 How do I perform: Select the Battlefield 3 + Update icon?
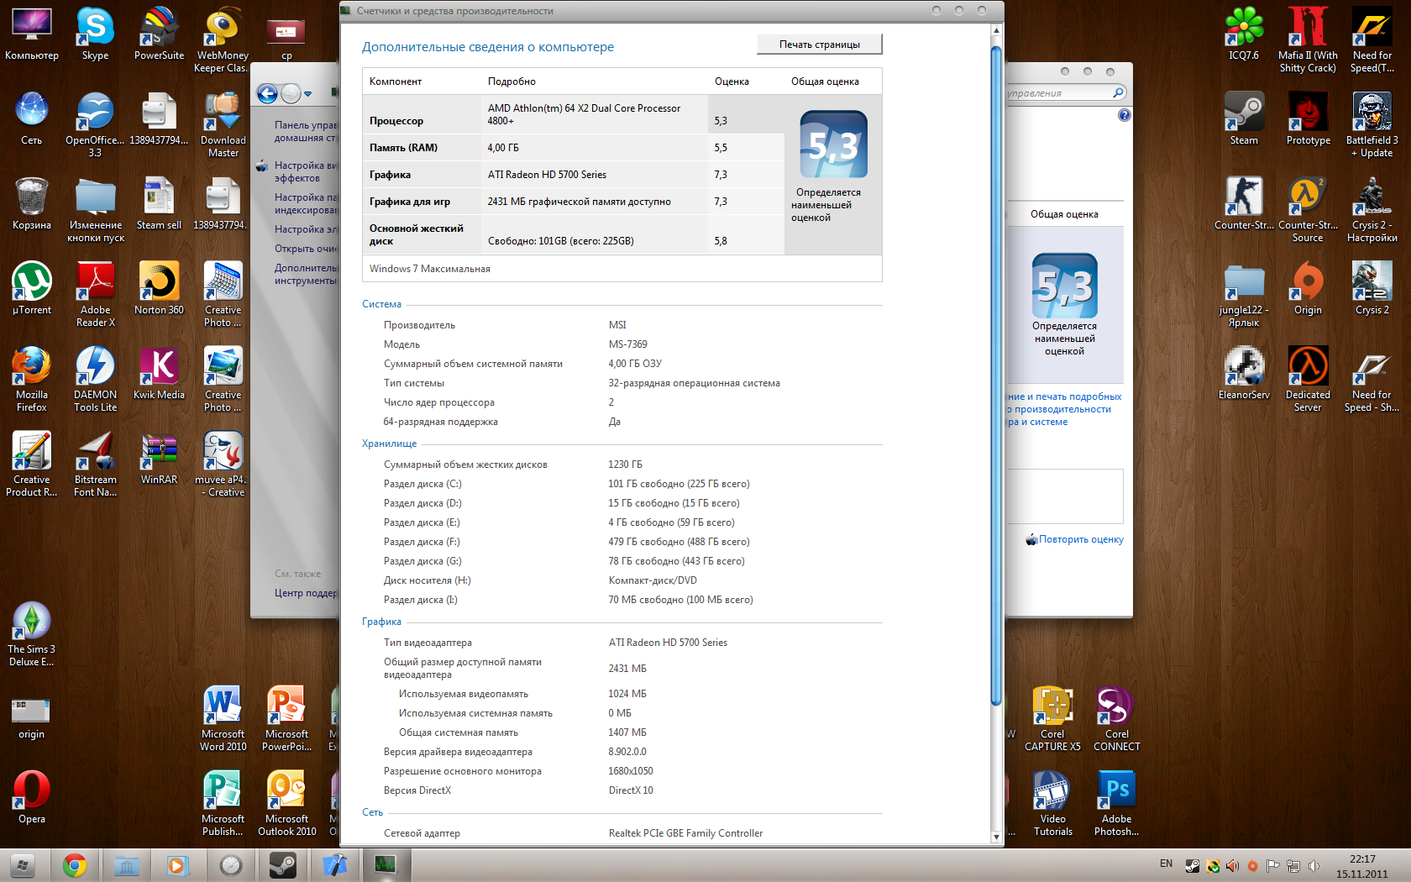[1372, 125]
